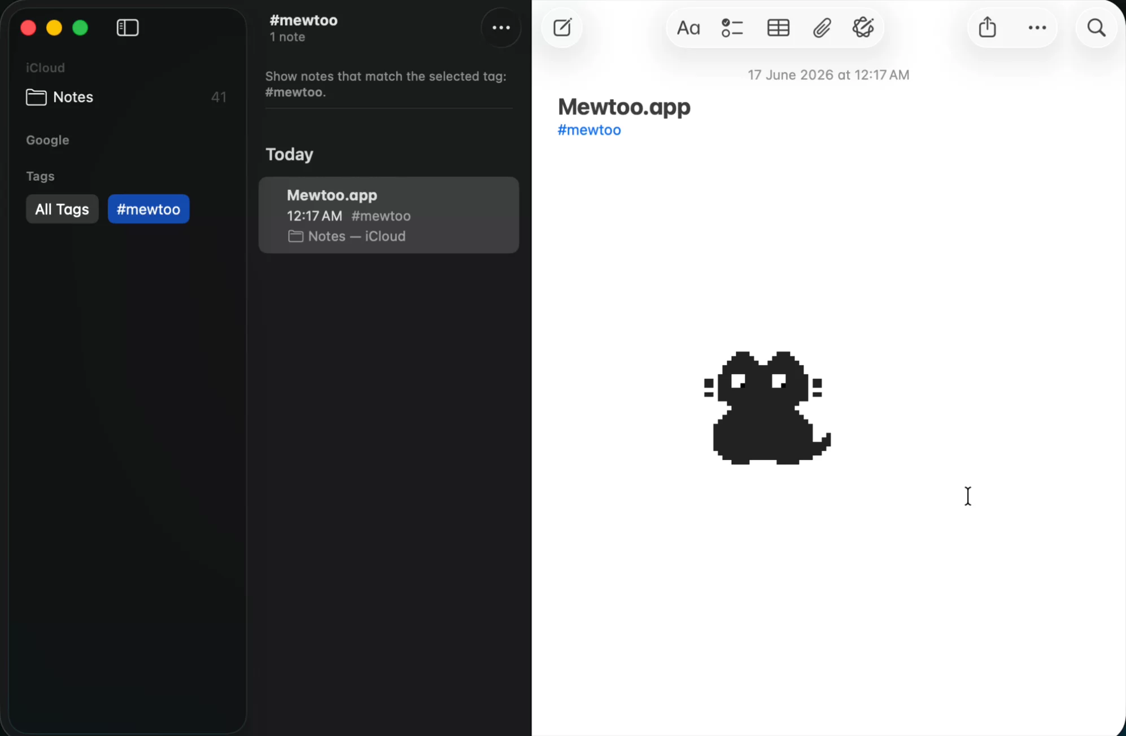
Task: Insert a table using table icon
Action: pos(778,28)
